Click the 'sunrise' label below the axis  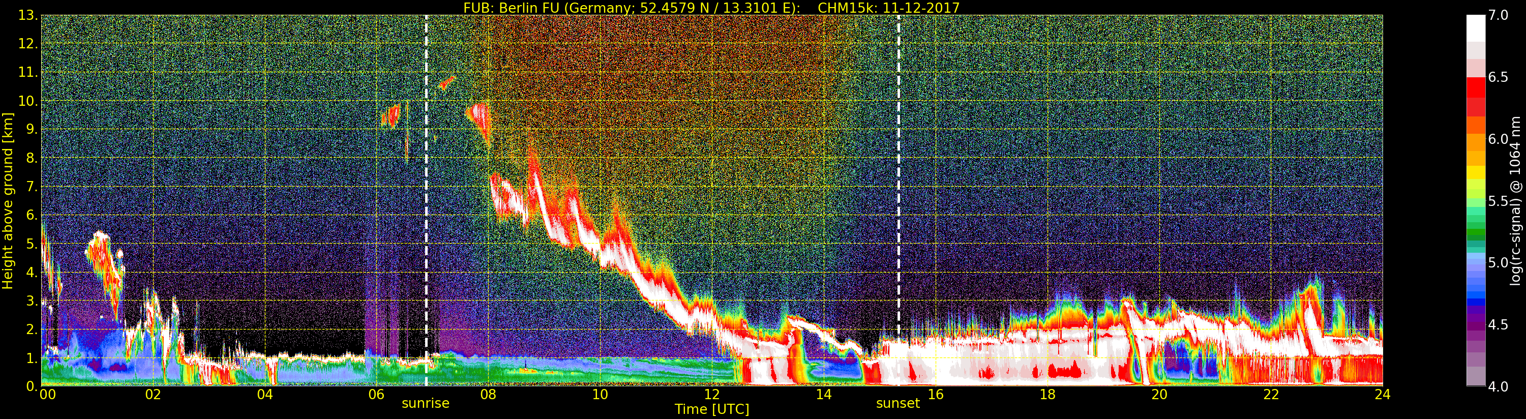[425, 404]
